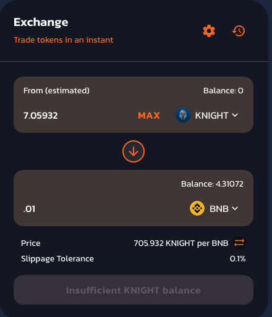
Task: Expand the KNIGHT token chevron
Action: [235, 115]
